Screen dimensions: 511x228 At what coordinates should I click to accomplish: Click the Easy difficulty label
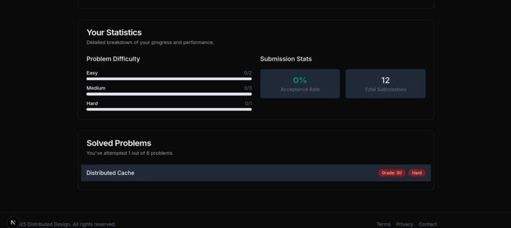[x=92, y=73]
